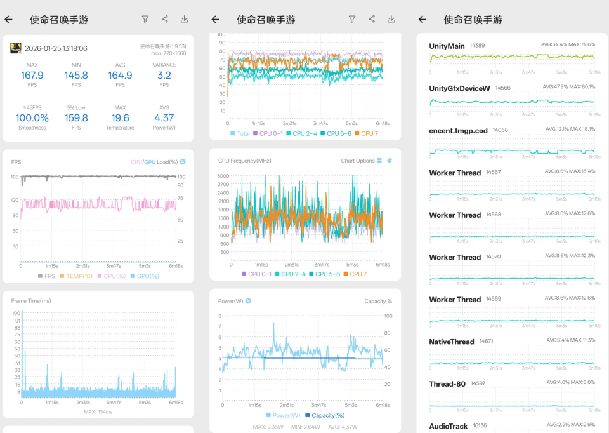Image resolution: width=609 pixels, height=433 pixels.
Task: Click share icon on middle screen
Action: coord(372,20)
